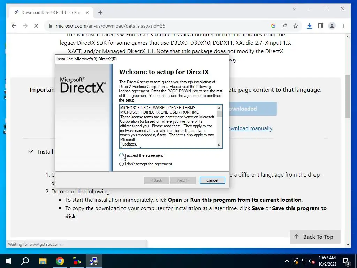Open the notification center icon
This screenshot has width=357, height=268.
tap(346, 261)
